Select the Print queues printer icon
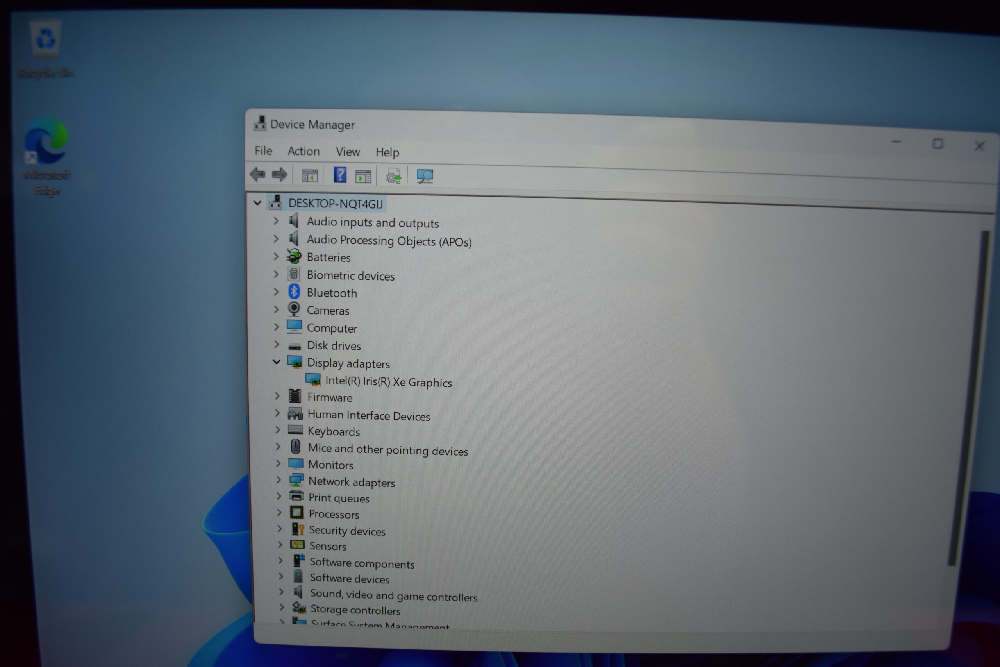 (296, 496)
